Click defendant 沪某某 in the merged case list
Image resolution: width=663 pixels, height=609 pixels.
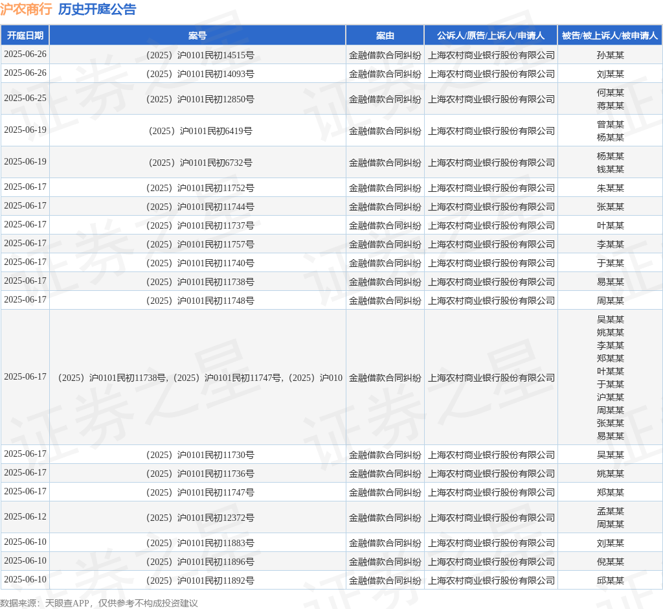(x=610, y=397)
